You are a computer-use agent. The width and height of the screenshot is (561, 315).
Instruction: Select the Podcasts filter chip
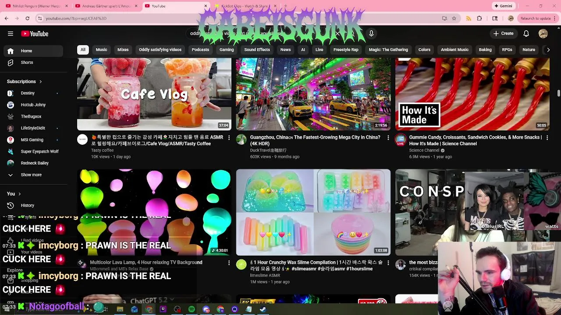[200, 50]
